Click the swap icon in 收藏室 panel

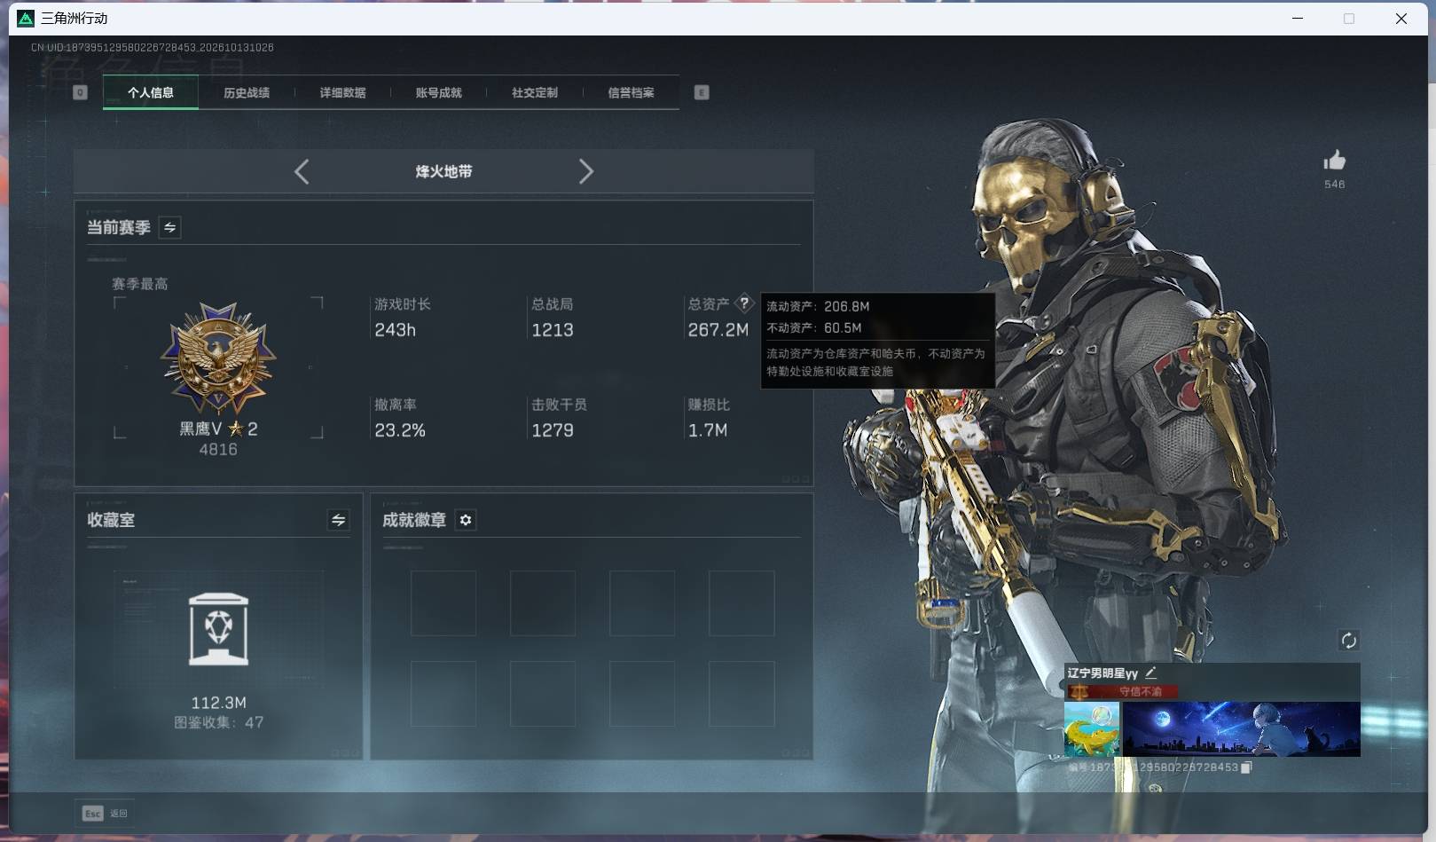coord(338,520)
